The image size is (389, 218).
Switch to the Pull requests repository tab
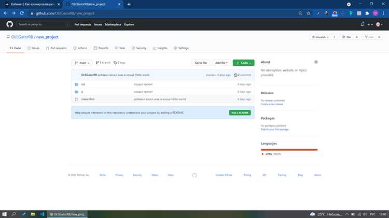57,48
